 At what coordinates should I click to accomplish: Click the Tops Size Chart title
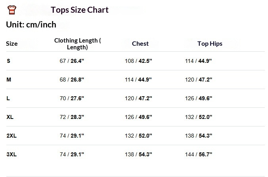[x=80, y=10]
